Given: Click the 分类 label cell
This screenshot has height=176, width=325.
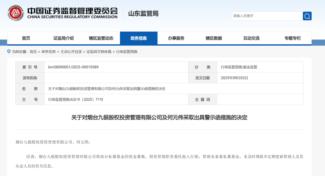Looking at the screenshot, I should (x=203, y=67).
